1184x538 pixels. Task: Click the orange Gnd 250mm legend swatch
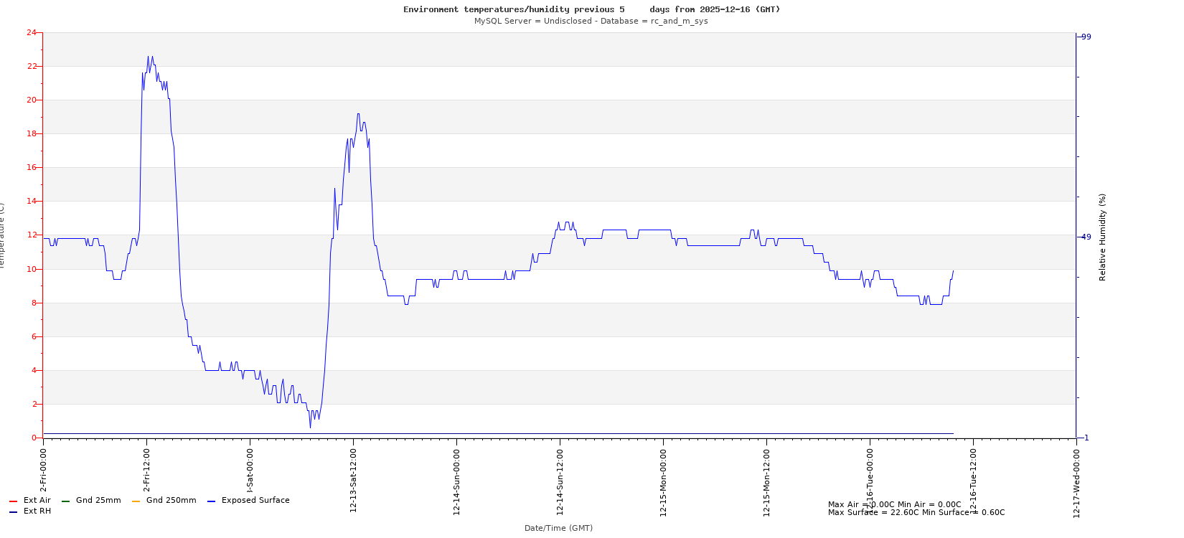click(136, 501)
